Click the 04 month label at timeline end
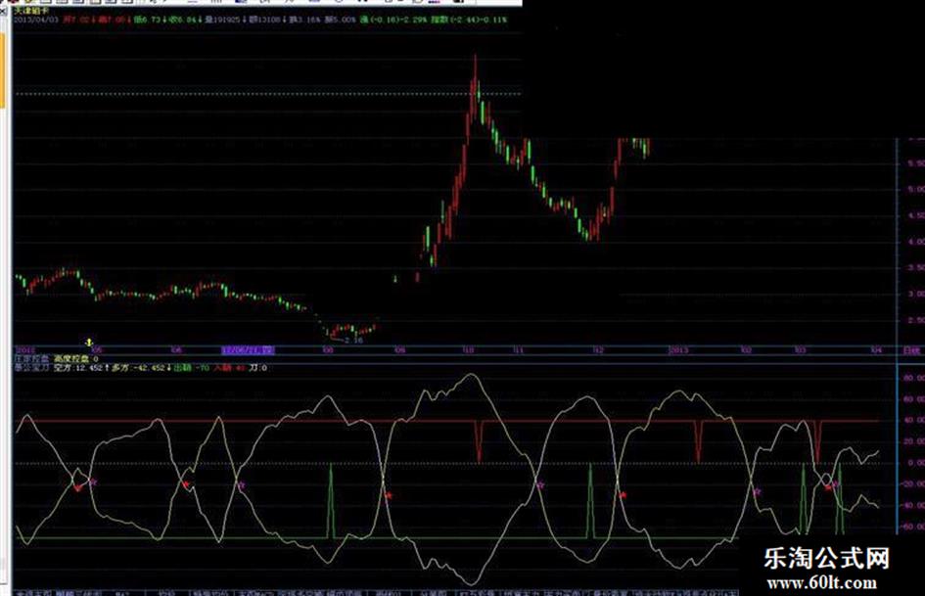This screenshot has height=596, width=925. (x=877, y=350)
